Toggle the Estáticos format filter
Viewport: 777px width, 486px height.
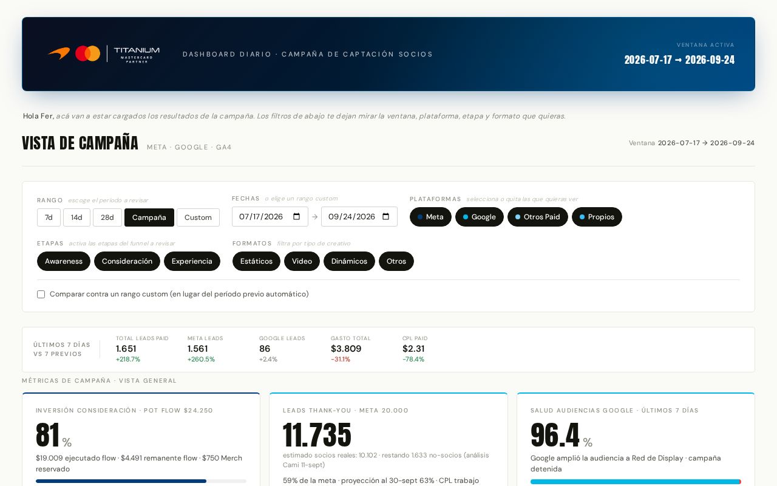point(256,261)
